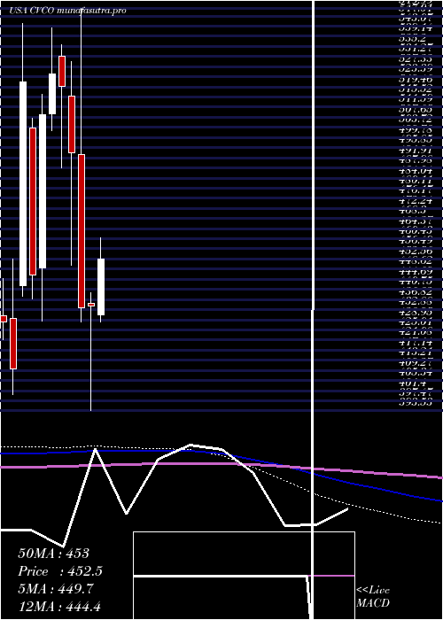Click the 'Price : 452.5' reading
Viewport: 443px width, 620px height.
(60, 571)
